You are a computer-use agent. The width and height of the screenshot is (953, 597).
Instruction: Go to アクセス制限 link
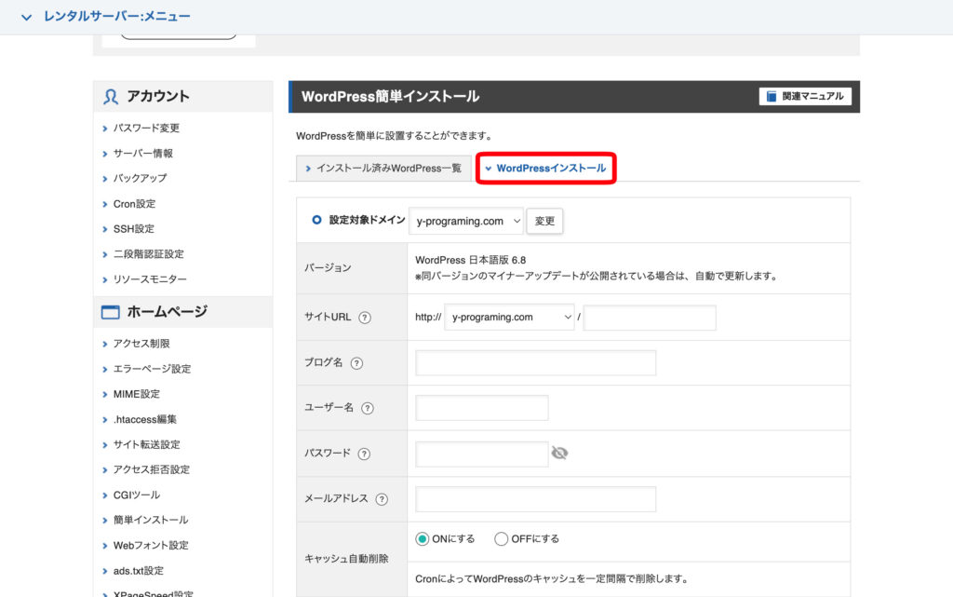(x=141, y=344)
